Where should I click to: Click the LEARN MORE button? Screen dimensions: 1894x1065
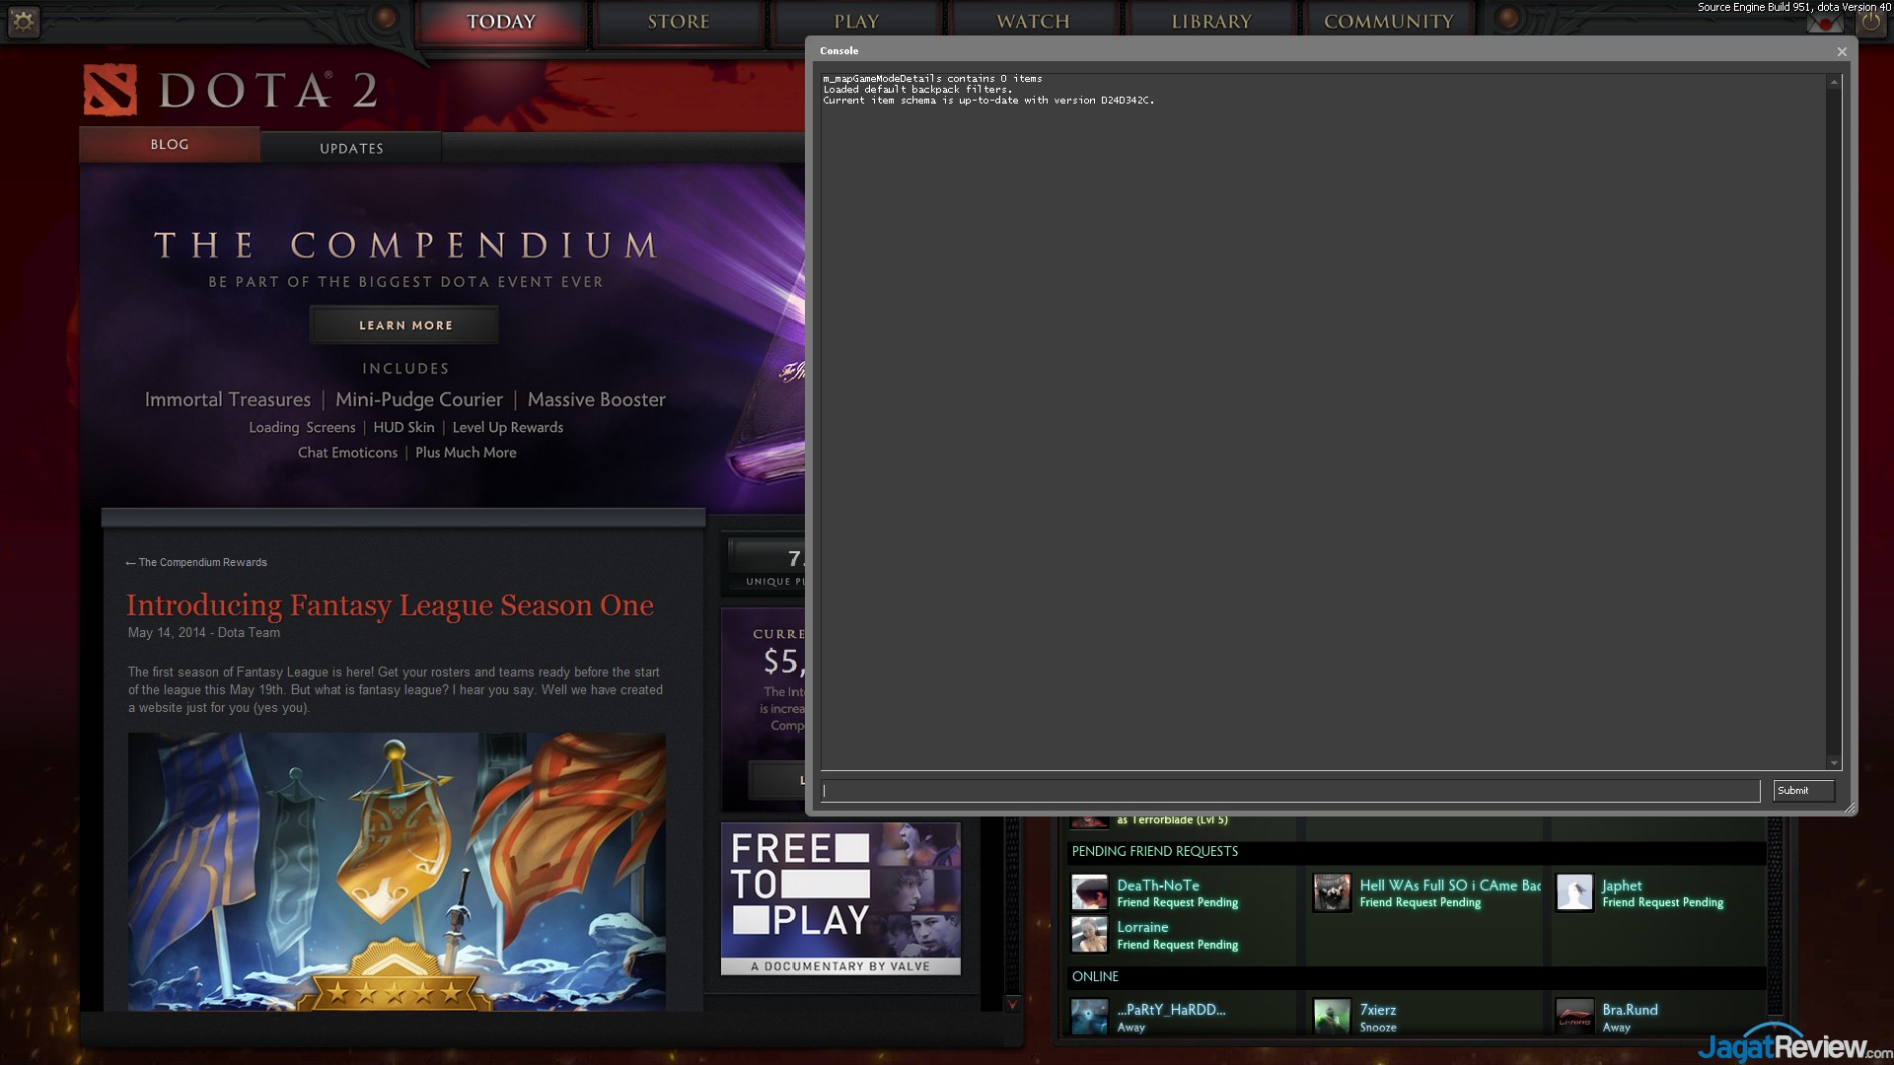(x=404, y=325)
